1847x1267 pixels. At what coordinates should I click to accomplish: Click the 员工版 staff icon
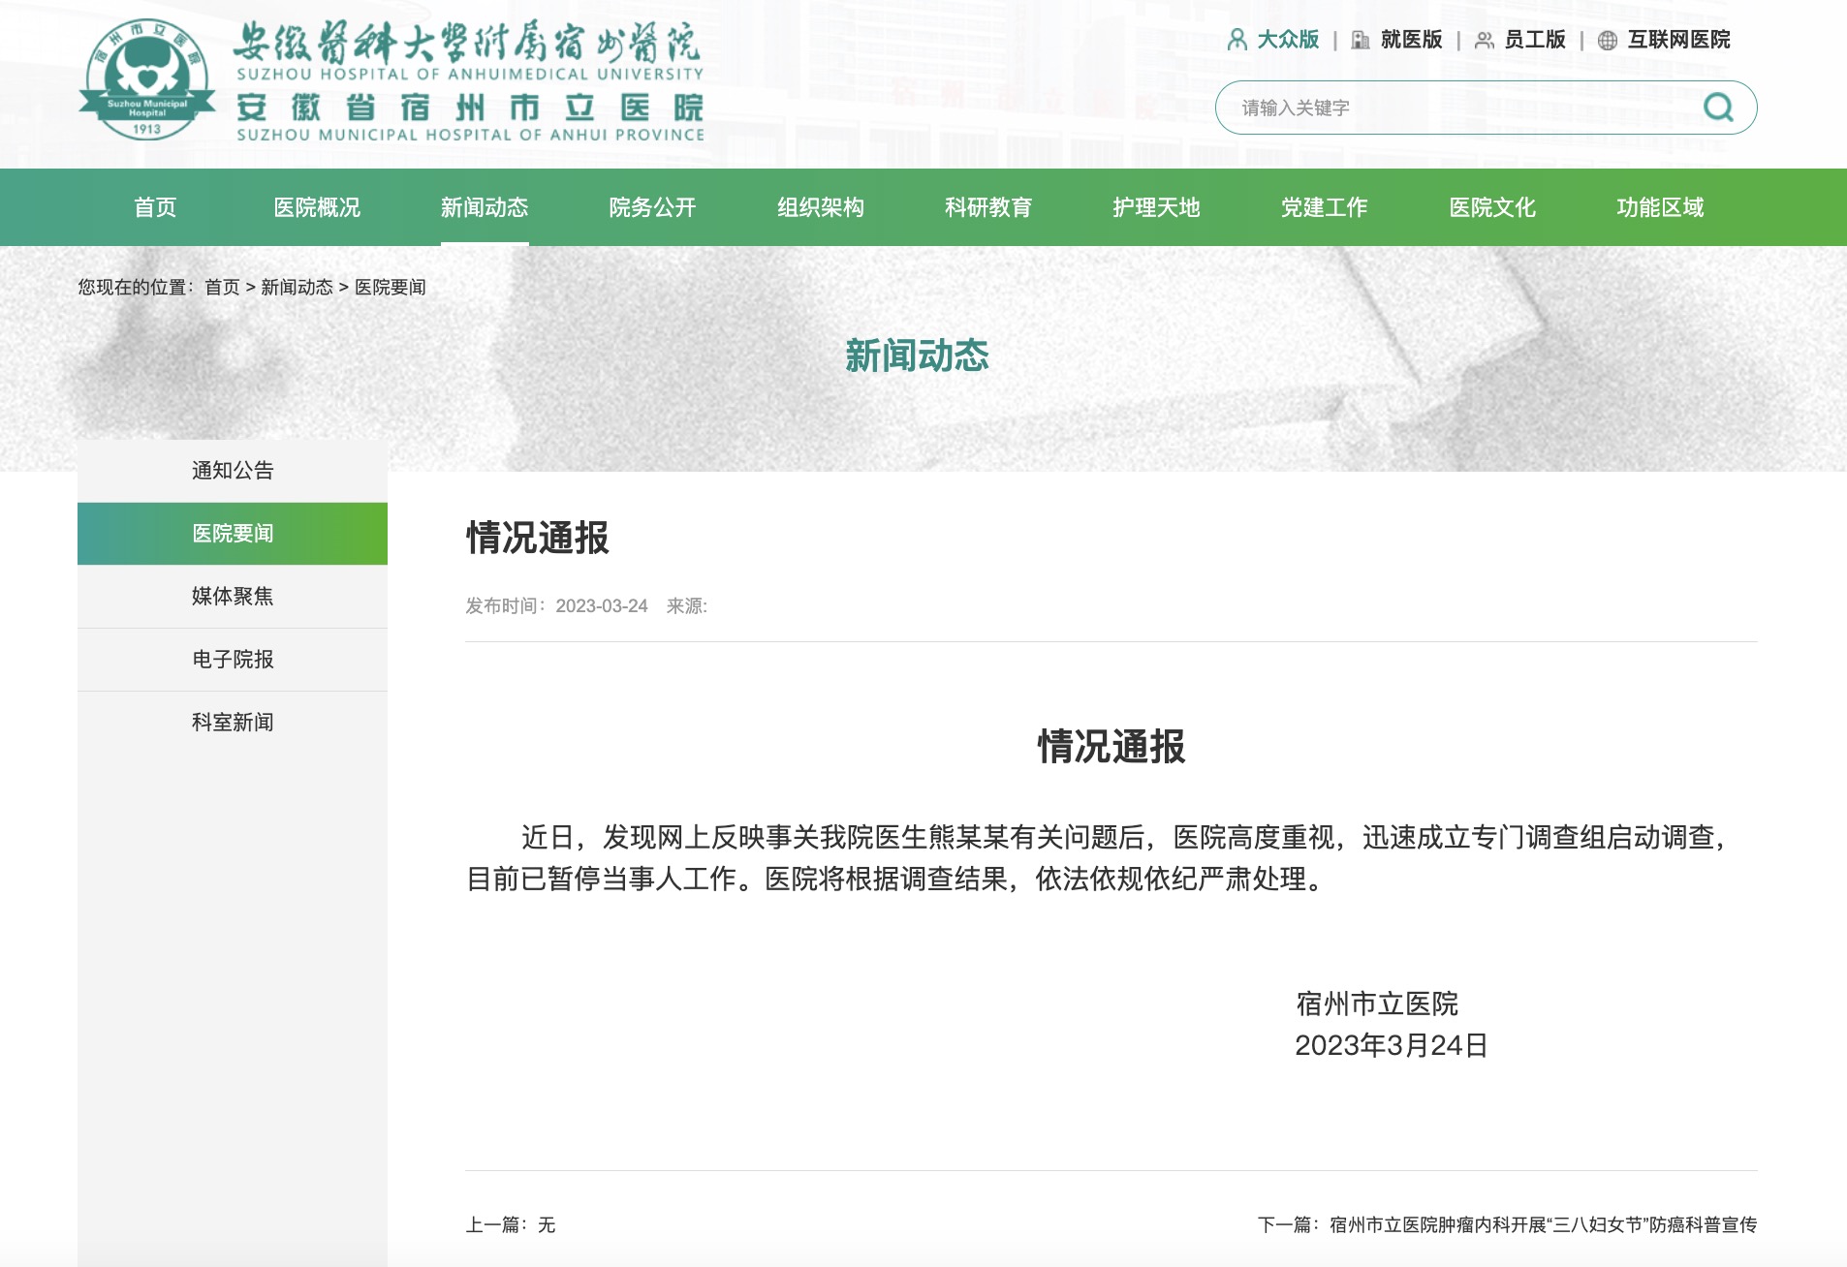[1484, 41]
